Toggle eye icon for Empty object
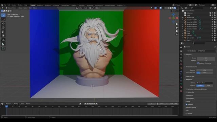The width and height of the screenshot is (217, 122). tap(213, 40)
